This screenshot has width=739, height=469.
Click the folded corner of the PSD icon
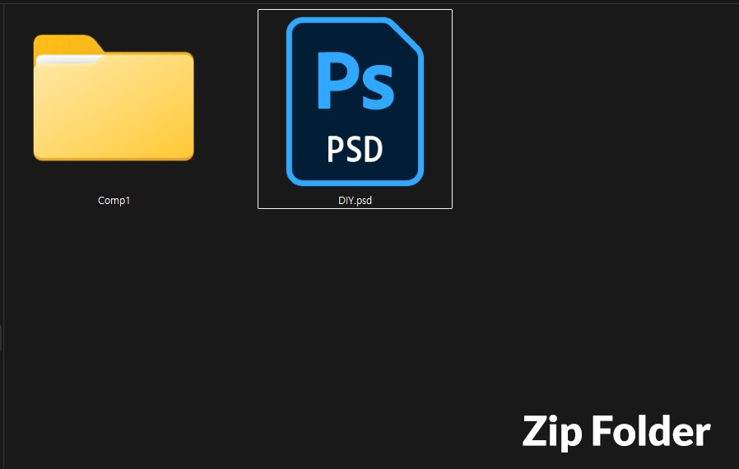pos(407,34)
